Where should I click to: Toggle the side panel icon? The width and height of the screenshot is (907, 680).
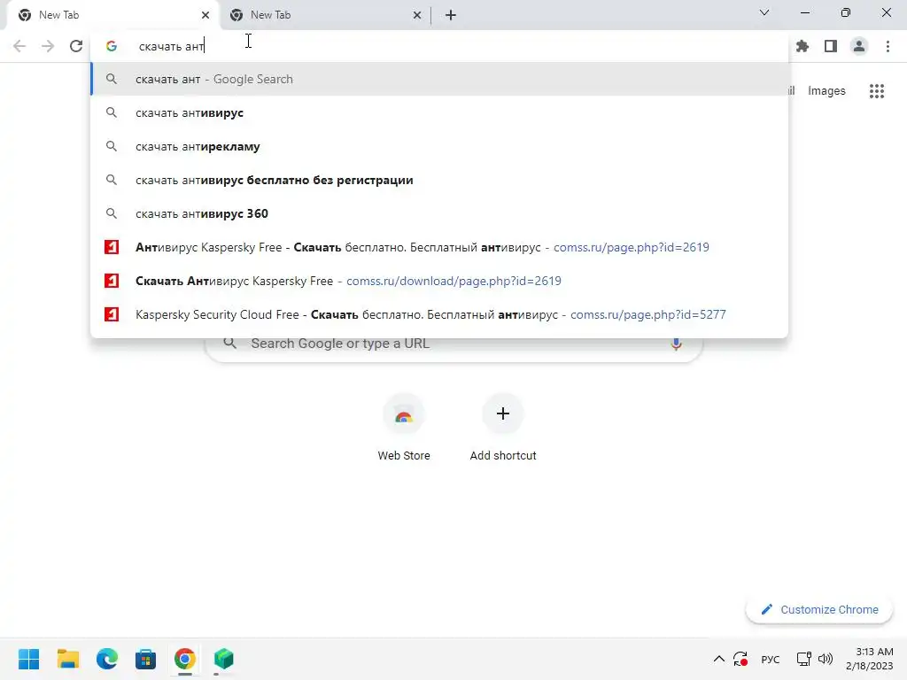[831, 46]
